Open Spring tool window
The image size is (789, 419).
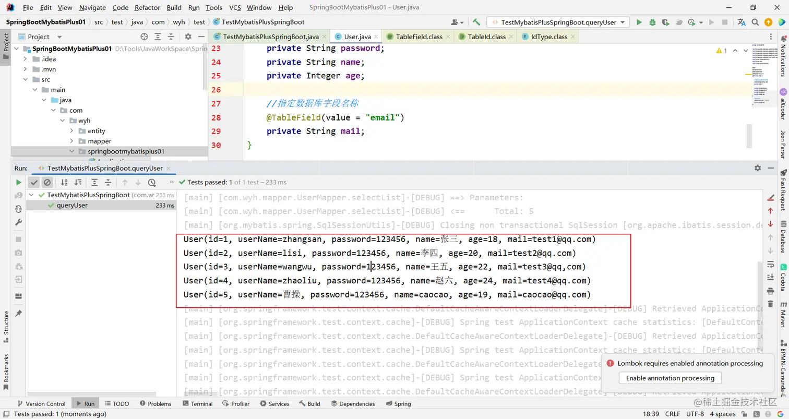399,403
